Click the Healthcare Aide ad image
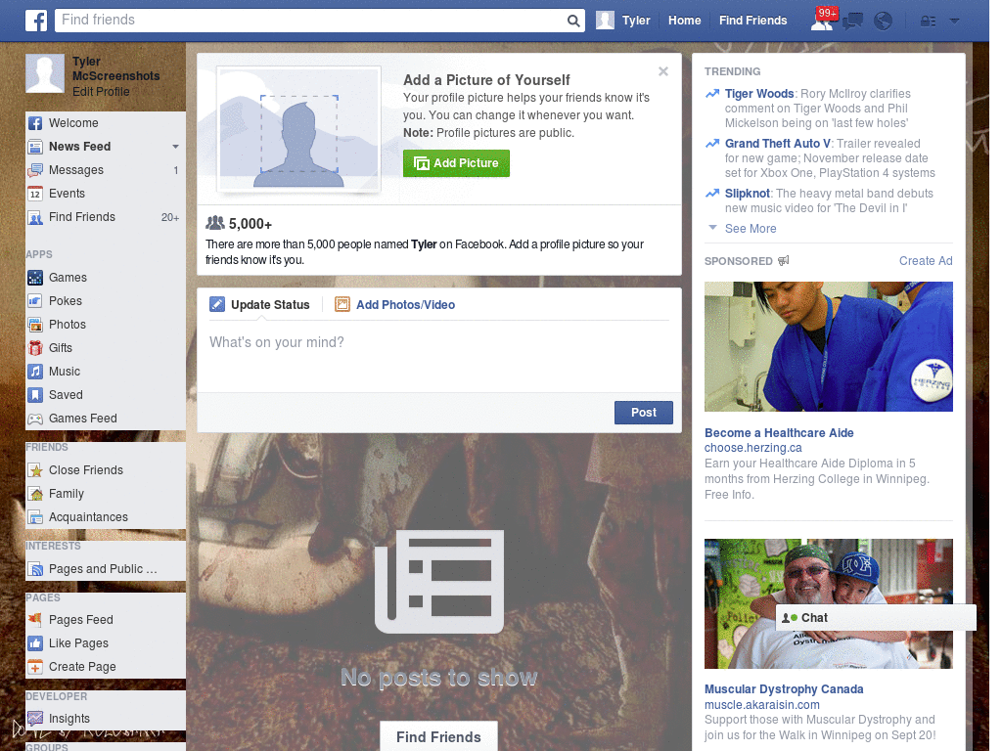Image resolution: width=1002 pixels, height=751 pixels. [828, 347]
